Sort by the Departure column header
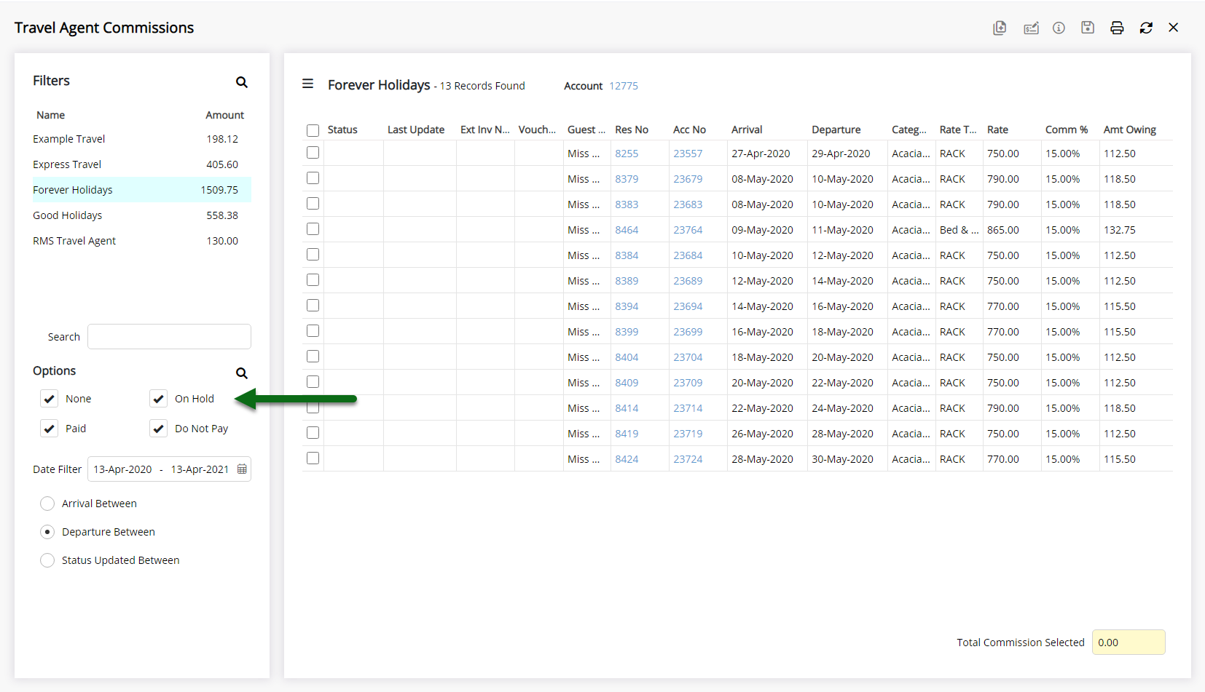 [836, 130]
